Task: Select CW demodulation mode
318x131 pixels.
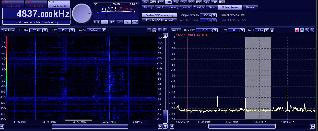Action: tap(176, 2)
